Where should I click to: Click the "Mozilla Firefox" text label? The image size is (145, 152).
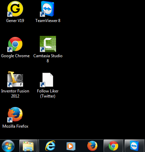(15, 126)
